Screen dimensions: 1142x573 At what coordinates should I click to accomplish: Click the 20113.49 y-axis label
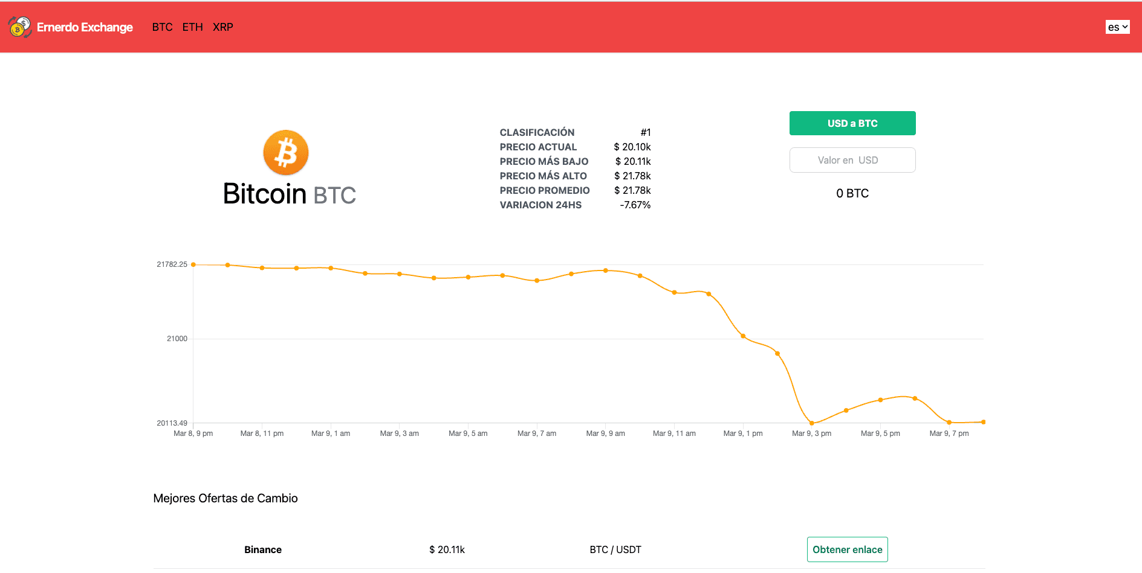pyautogui.click(x=172, y=423)
